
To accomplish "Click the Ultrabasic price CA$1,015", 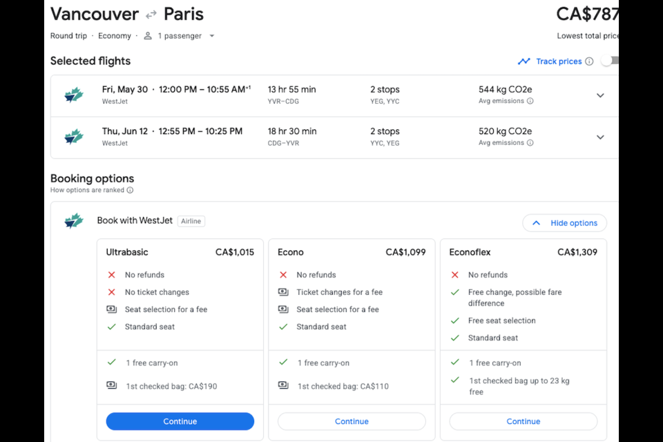I will 235,253.
